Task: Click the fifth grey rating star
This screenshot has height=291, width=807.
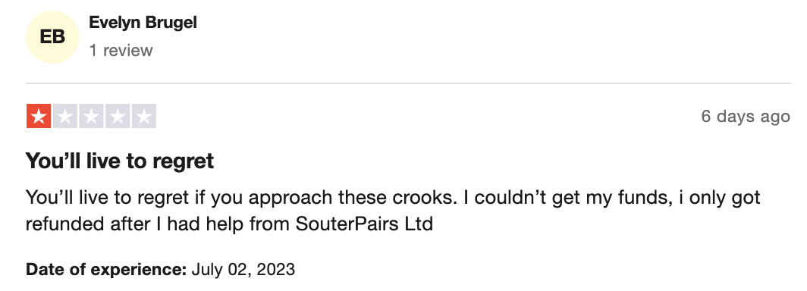Action: pos(143,116)
